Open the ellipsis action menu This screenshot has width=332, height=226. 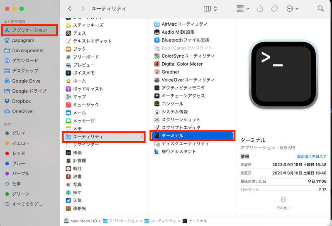click(292, 8)
